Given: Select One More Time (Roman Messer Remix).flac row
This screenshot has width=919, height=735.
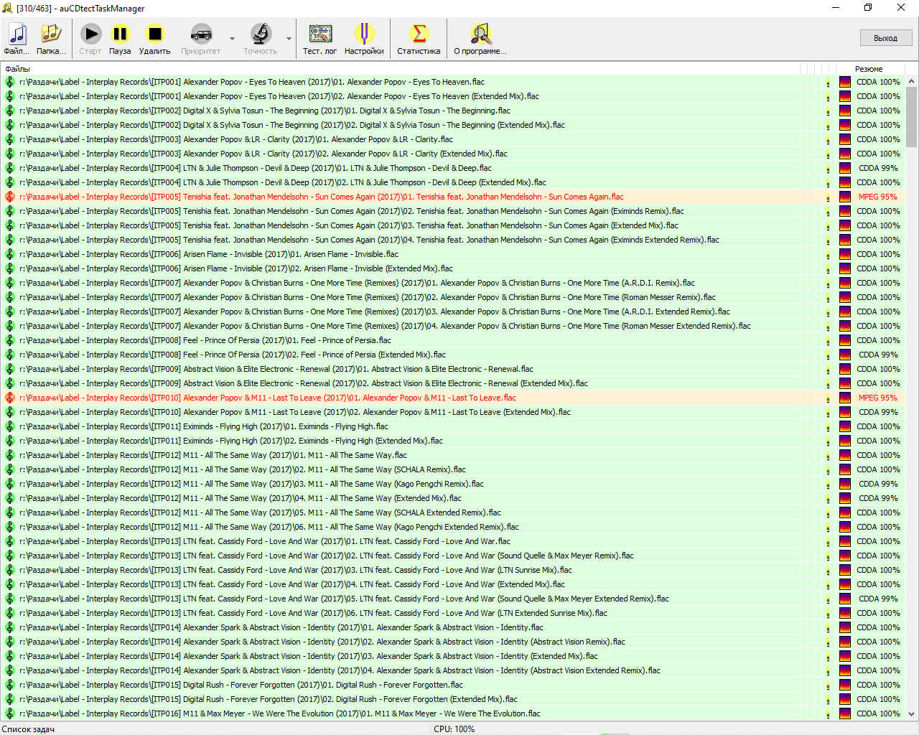Looking at the screenshot, I should tap(454, 297).
